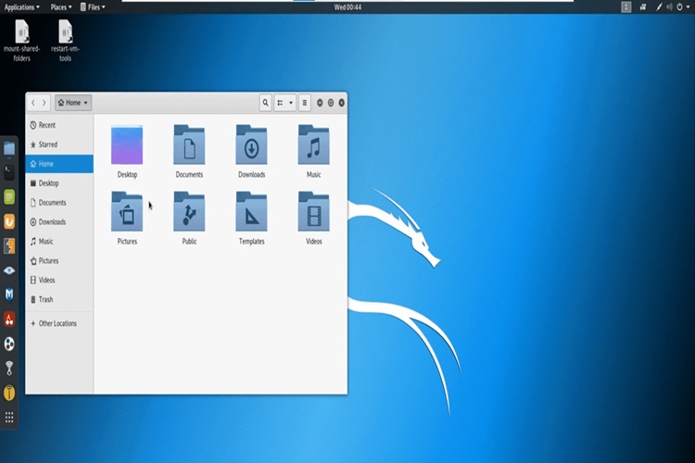This screenshot has height=463, width=695.
Task: Minimize the Files window
Action: click(x=320, y=103)
